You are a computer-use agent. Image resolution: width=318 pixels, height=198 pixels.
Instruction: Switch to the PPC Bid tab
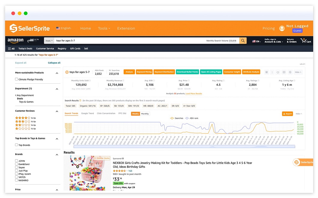(x=122, y=113)
